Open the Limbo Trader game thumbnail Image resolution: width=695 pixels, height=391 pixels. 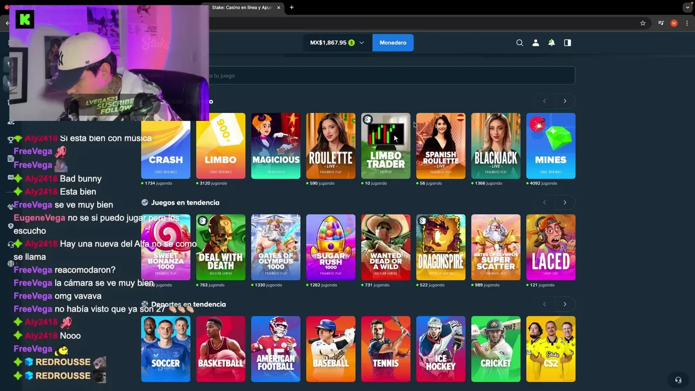click(386, 146)
